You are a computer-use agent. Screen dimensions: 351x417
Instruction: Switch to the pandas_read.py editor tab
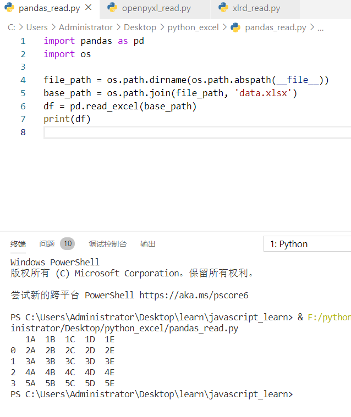(50, 8)
